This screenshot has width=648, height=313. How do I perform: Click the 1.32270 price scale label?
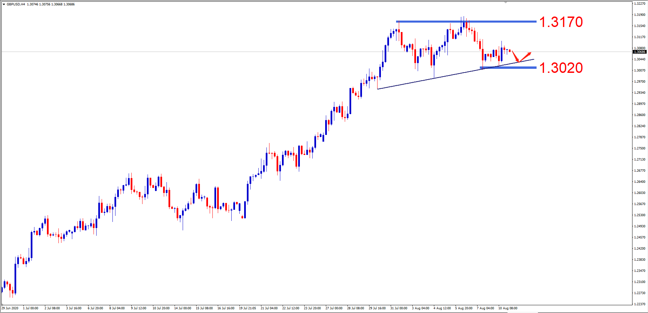click(x=640, y=4)
